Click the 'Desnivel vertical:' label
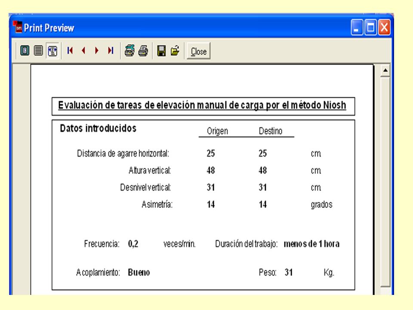Image resolution: width=413 pixels, height=310 pixels. click(x=146, y=187)
